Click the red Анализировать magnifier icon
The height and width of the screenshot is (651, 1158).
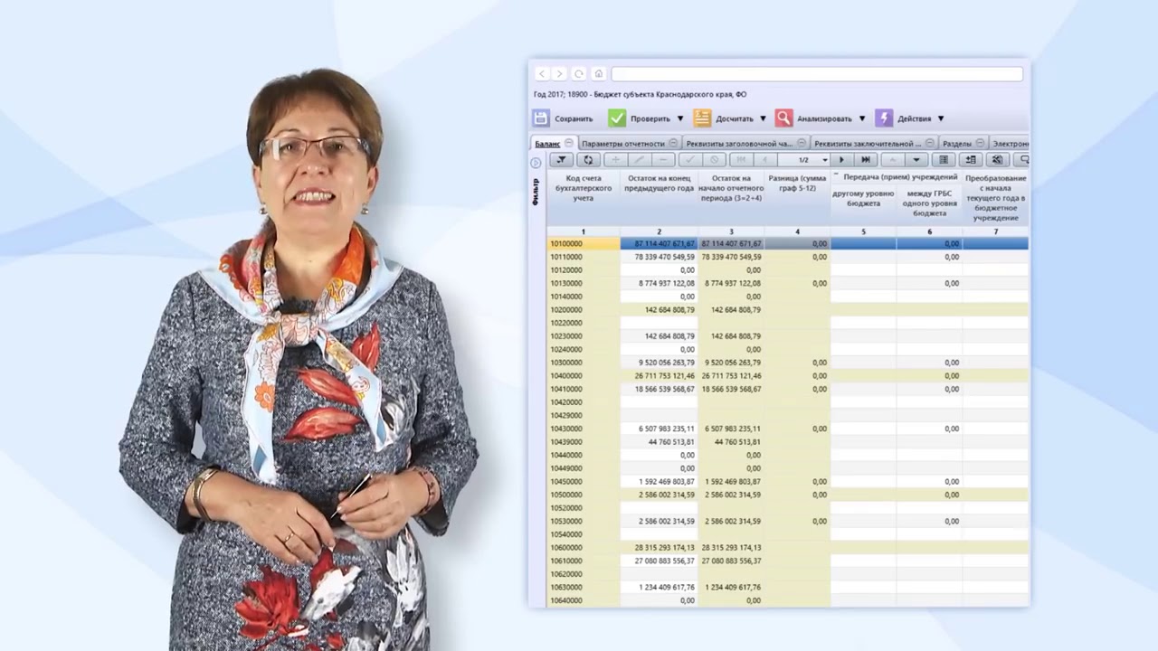[x=783, y=118]
